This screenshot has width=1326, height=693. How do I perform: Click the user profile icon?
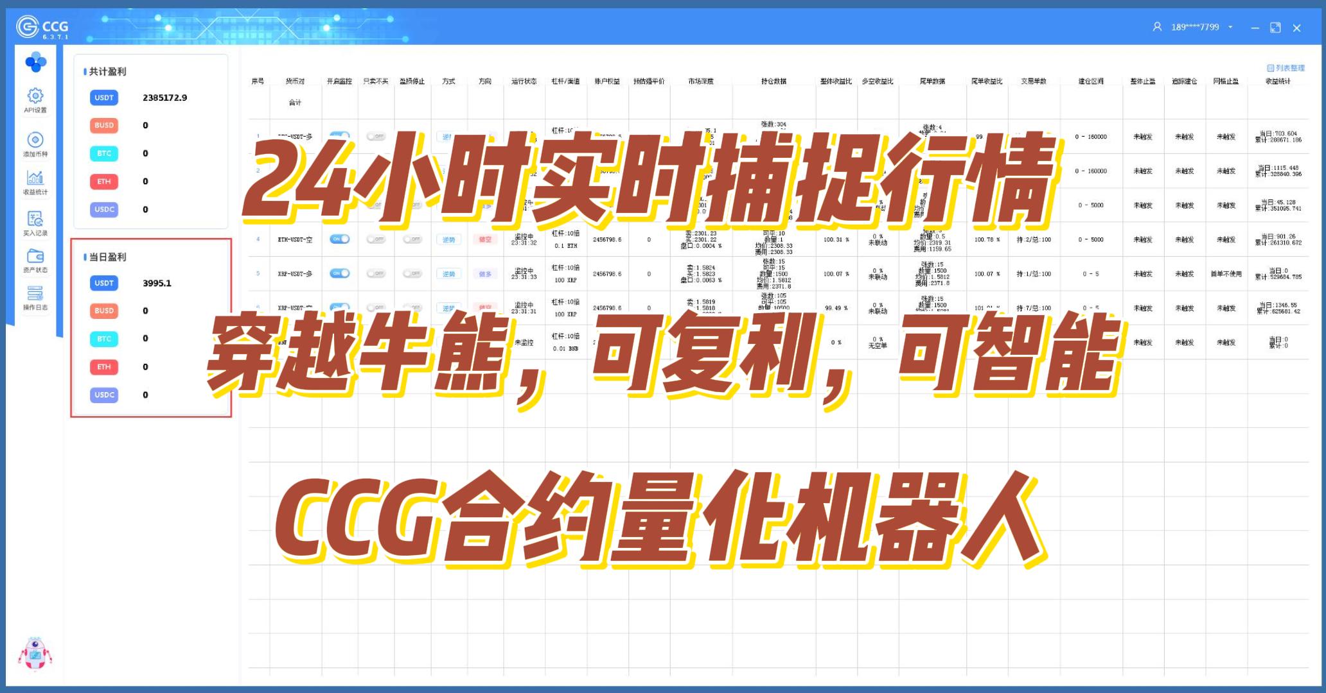tap(1157, 27)
